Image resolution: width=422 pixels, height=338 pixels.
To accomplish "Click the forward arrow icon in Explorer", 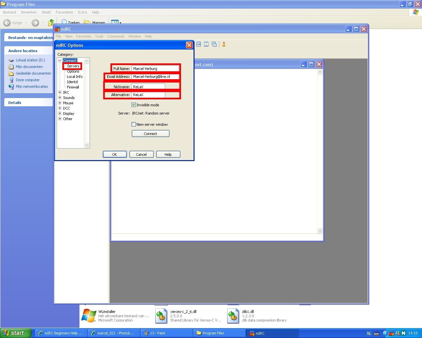I will click(x=35, y=23).
